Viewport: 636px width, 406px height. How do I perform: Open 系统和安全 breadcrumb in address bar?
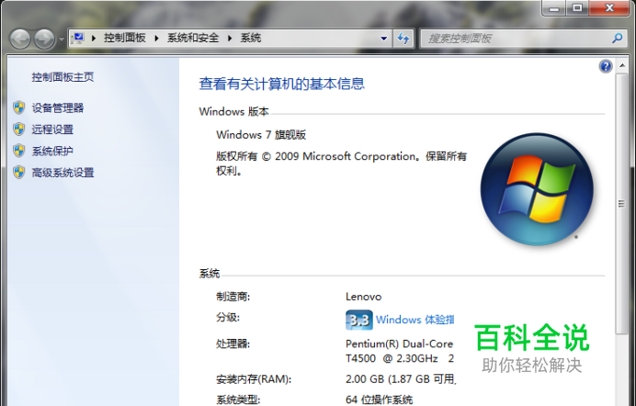[193, 38]
